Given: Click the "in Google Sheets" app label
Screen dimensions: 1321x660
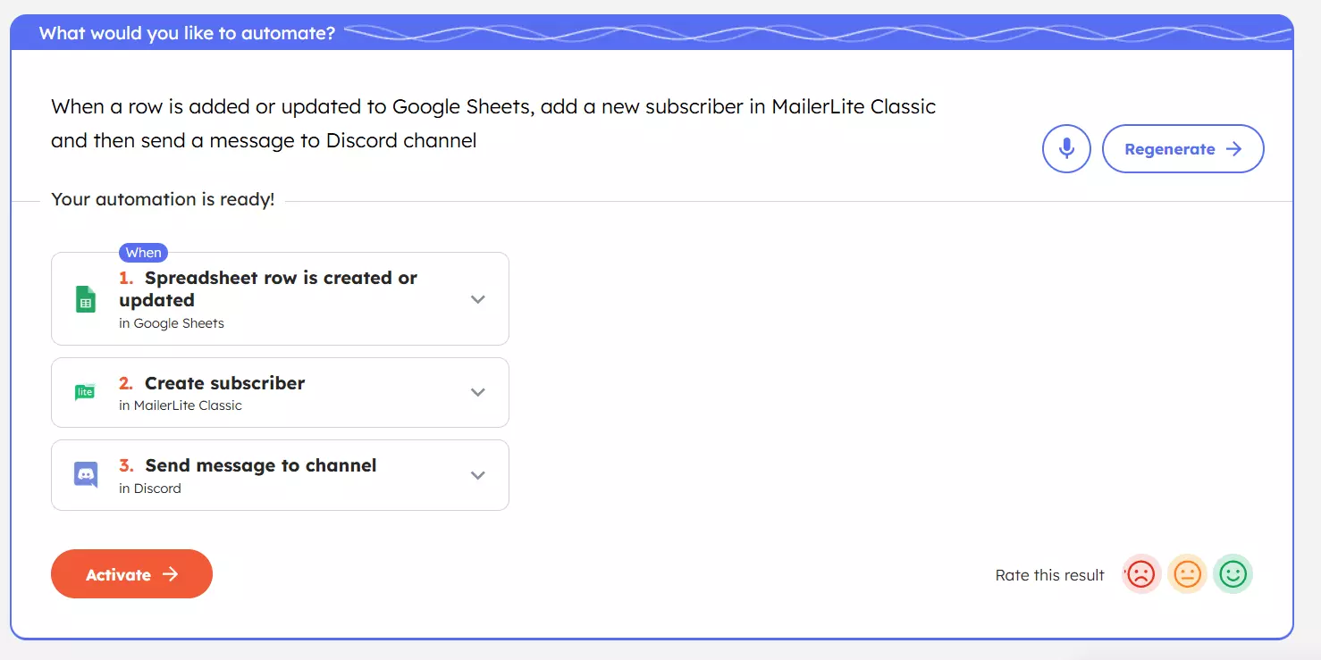Looking at the screenshot, I should (172, 323).
